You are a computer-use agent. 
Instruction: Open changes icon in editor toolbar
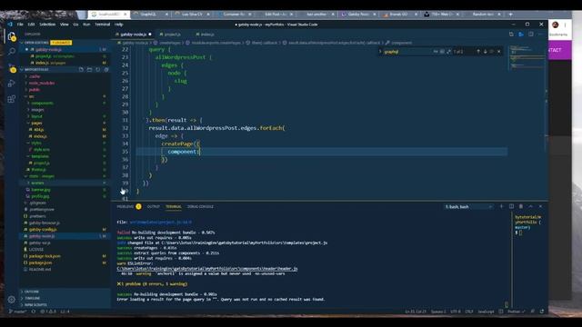click(x=511, y=35)
